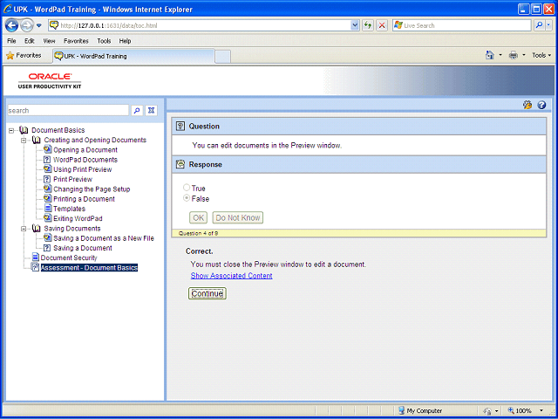Screen dimensions: 558x419
Task: Start outline search with magnifier icon
Action: 137,111
